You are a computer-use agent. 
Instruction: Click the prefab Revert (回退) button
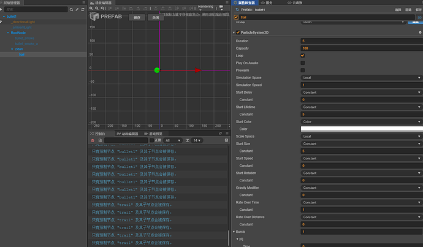[408, 10]
